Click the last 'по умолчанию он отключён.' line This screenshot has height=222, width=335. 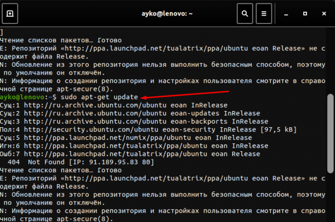click(54, 203)
